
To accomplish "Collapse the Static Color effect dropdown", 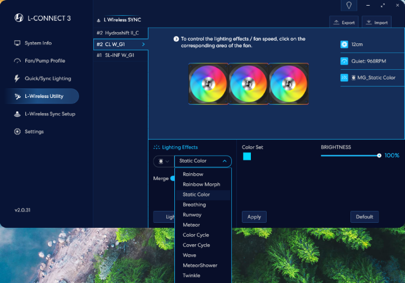I will (x=224, y=161).
